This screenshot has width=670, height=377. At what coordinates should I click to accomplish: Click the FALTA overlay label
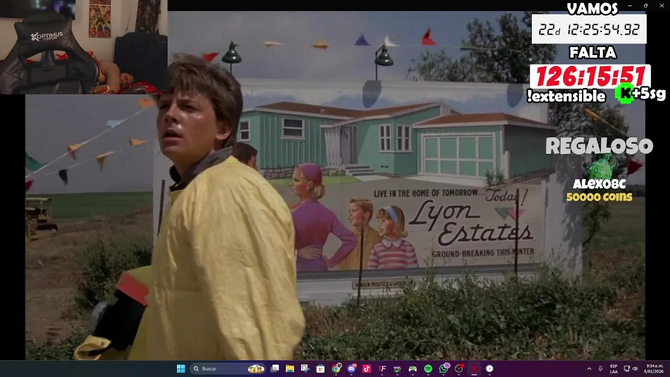593,53
